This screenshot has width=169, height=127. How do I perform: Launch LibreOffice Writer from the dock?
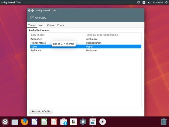point(34,122)
